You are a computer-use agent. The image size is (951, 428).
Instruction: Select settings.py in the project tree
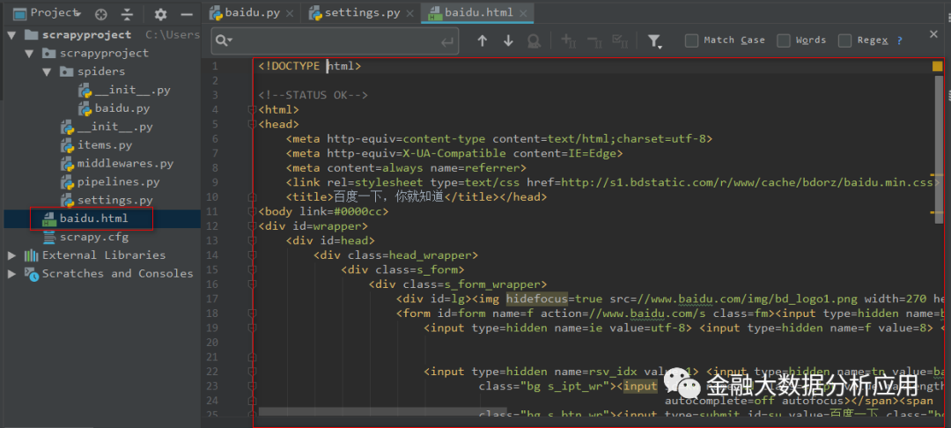point(107,200)
